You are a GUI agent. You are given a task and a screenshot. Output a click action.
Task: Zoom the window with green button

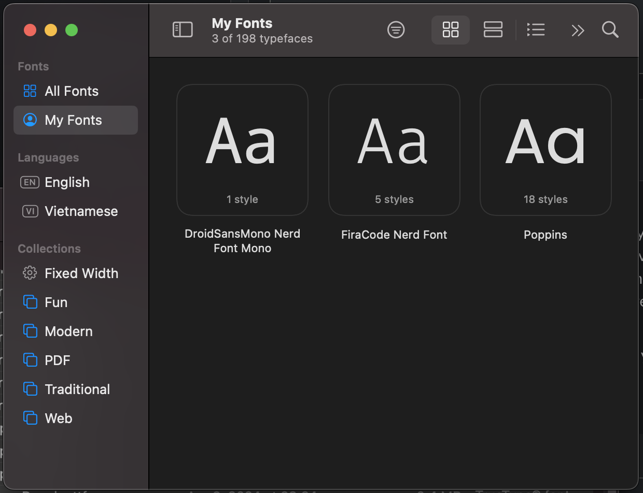tap(72, 30)
